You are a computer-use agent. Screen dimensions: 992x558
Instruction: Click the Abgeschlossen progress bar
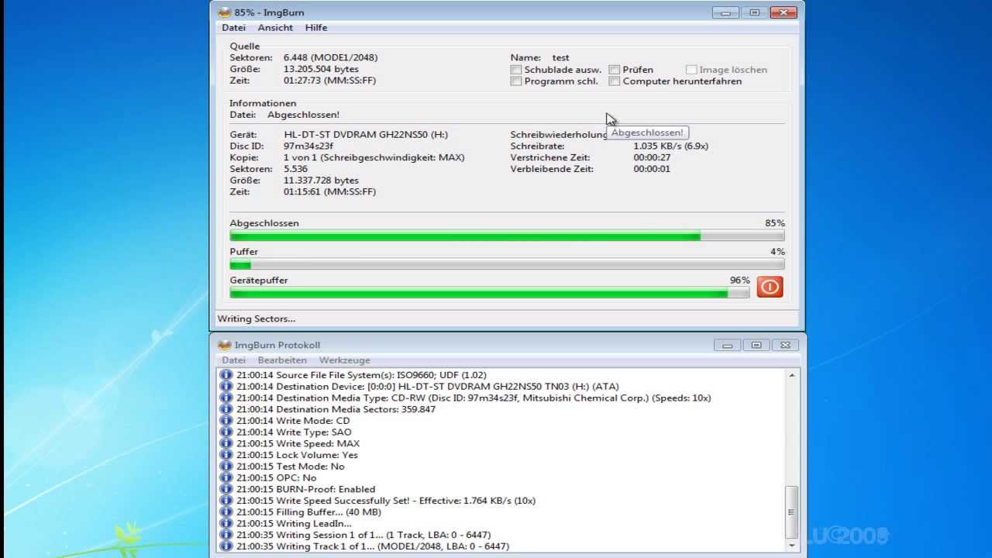click(x=507, y=236)
